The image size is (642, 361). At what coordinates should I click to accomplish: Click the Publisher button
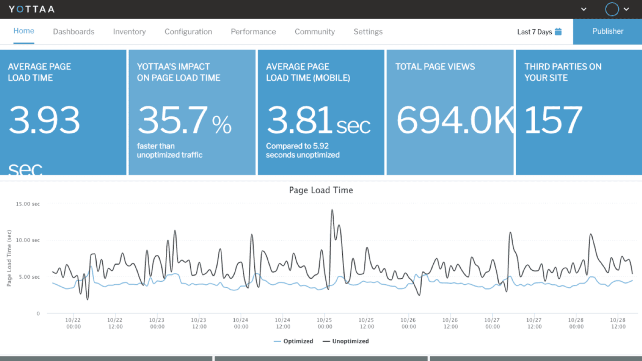tap(607, 31)
